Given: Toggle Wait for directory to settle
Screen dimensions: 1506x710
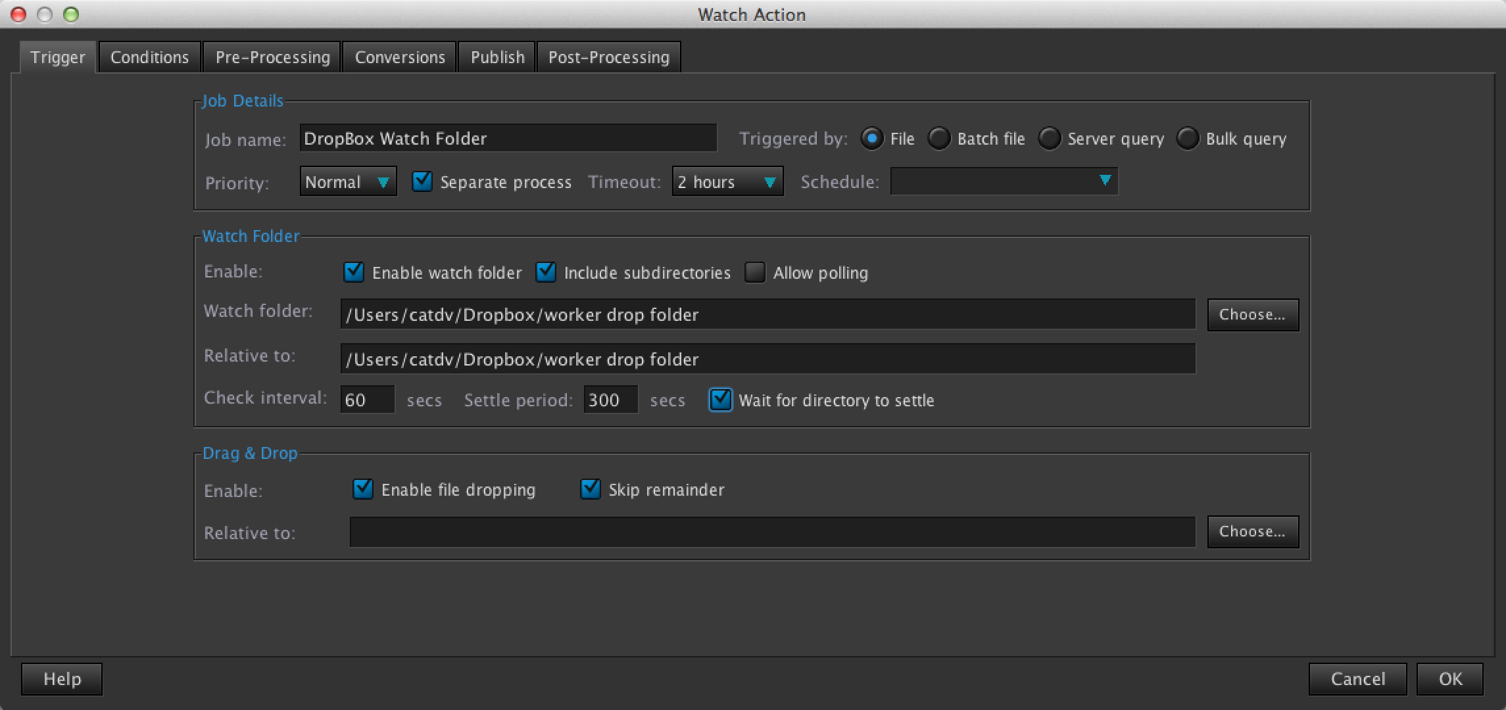Looking at the screenshot, I should pyautogui.click(x=721, y=400).
